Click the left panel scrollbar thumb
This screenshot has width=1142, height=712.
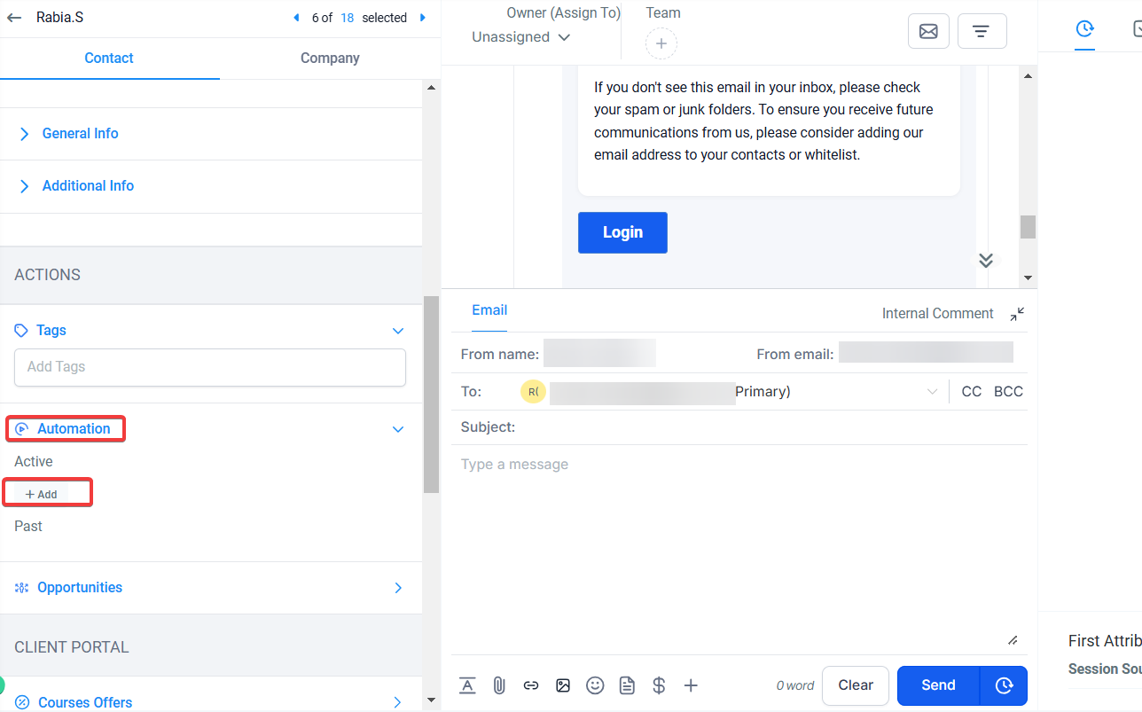[432, 395]
